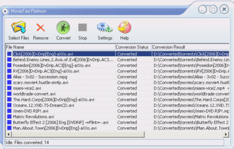Click the blue square icon beside Oceans.12.XViD.TS-DreamCD.avi
The width and height of the screenshot is (234, 149).
pyautogui.click(x=9, y=105)
